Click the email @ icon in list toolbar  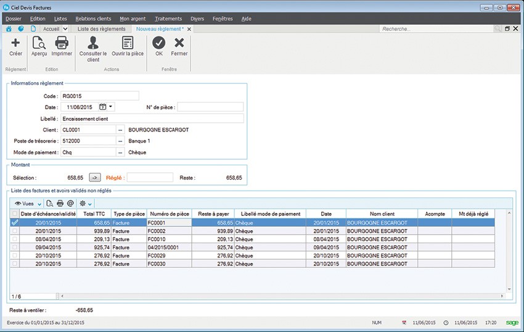point(70,203)
